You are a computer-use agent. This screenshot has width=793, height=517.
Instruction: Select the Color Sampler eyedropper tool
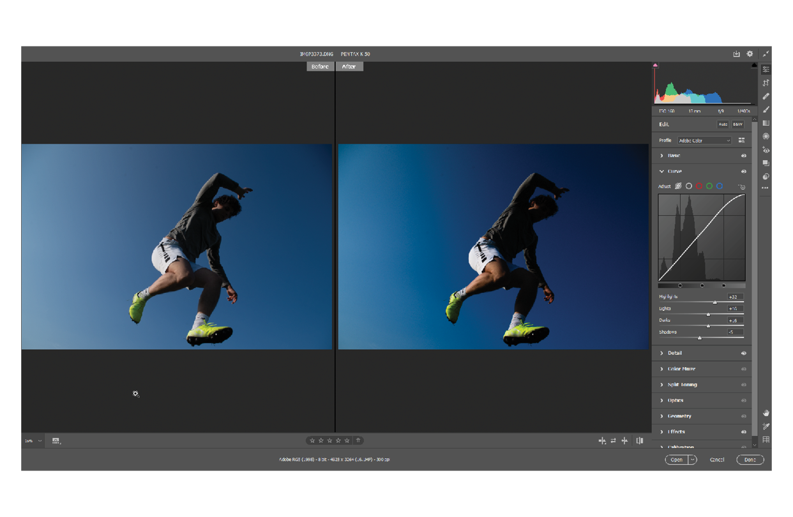pos(766,426)
